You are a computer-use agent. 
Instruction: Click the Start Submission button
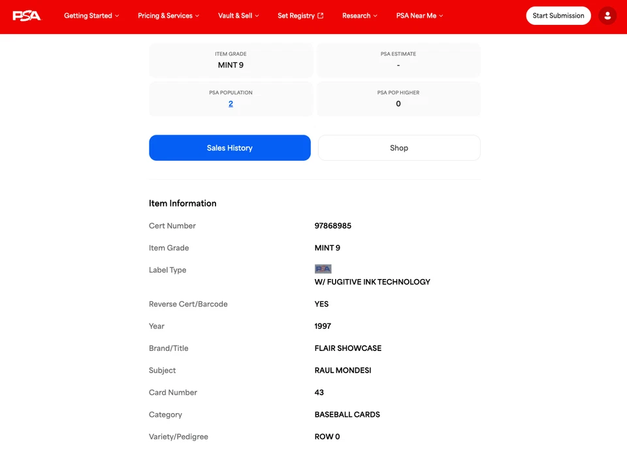558,16
